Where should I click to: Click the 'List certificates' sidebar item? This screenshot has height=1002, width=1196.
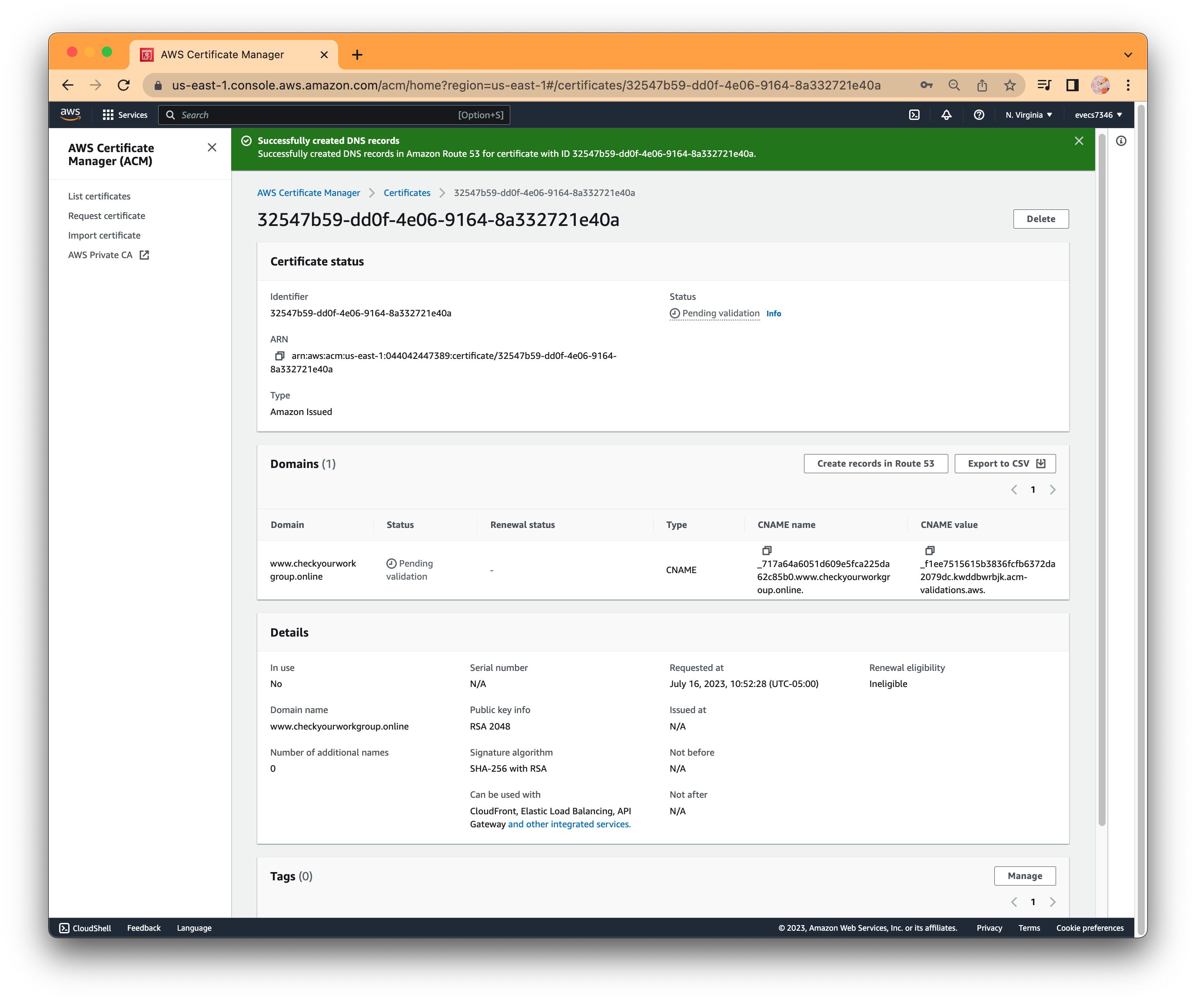pos(98,196)
